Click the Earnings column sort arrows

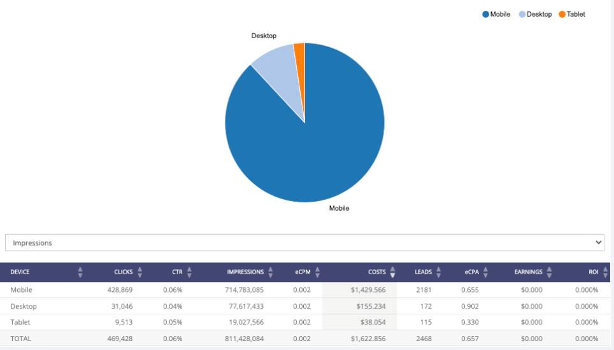pyautogui.click(x=549, y=272)
